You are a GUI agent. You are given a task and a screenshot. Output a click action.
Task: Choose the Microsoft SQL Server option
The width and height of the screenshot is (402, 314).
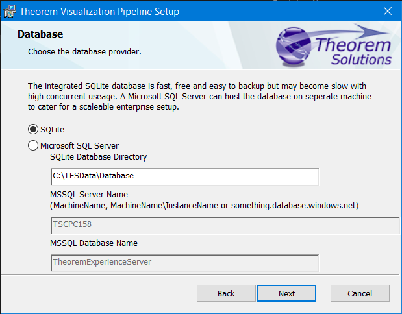[x=34, y=146]
